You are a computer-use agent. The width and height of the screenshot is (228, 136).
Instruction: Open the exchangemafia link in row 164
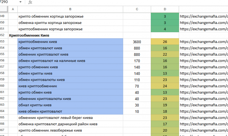point(204,111)
